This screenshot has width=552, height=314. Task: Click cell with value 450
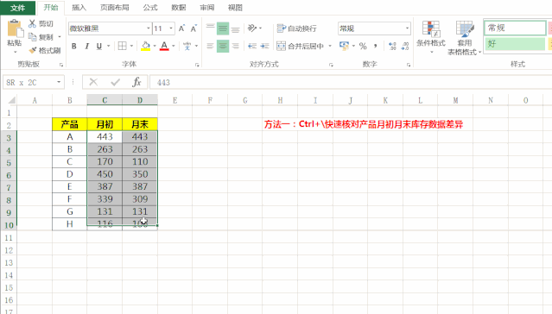coord(105,174)
